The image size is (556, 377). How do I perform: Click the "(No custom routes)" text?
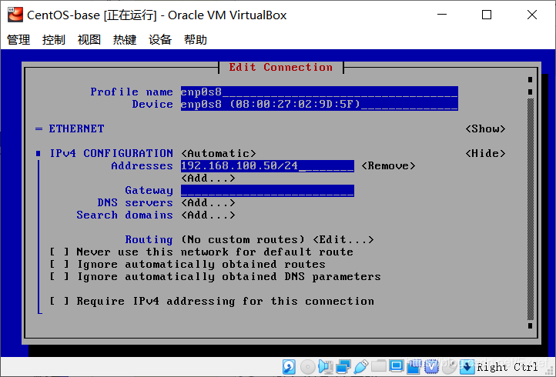pos(243,240)
